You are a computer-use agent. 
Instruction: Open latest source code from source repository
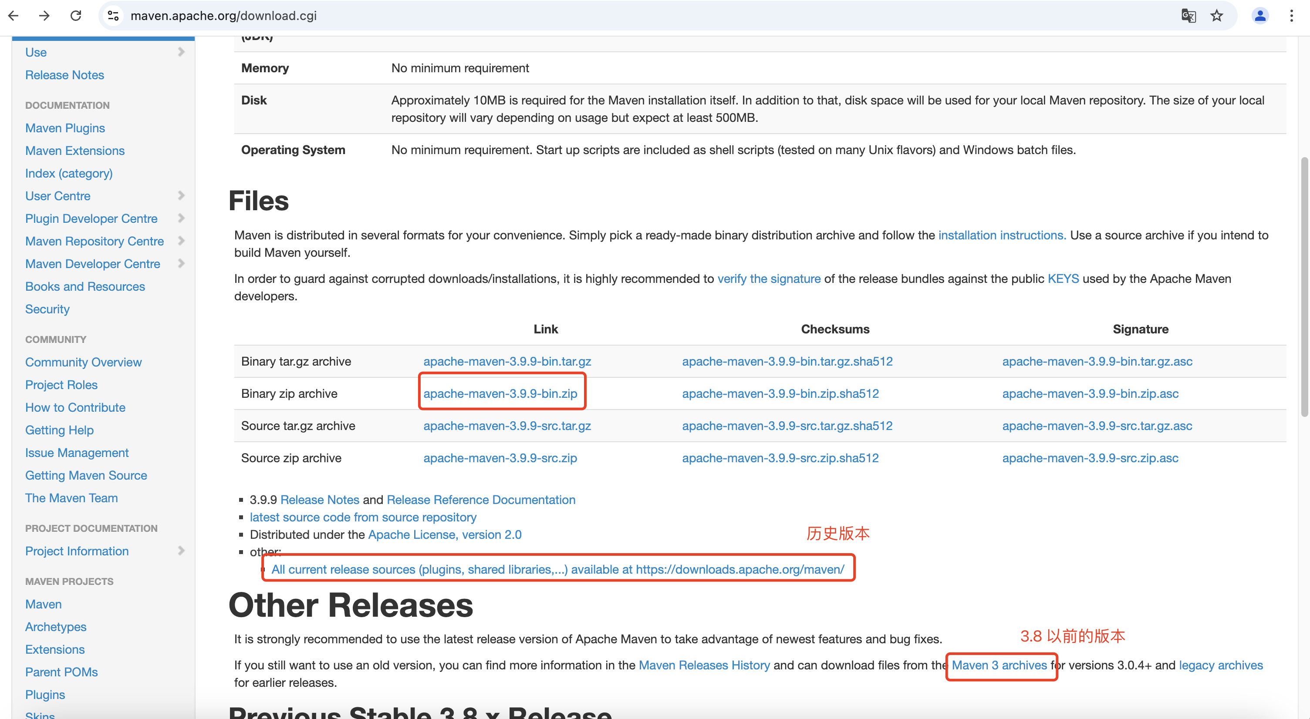[x=363, y=517]
